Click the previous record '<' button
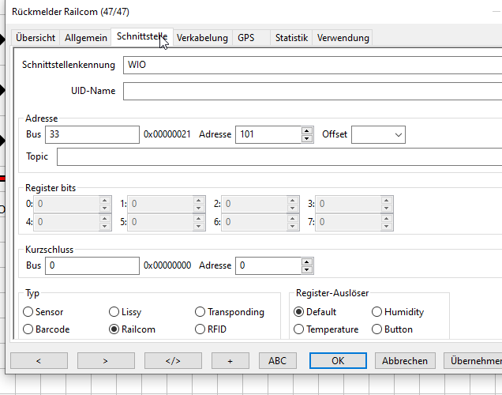Screen dimensions: 502x395 pos(39,360)
